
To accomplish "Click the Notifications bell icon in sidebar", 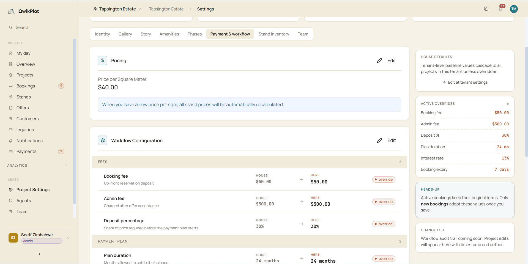I will tap(11, 141).
